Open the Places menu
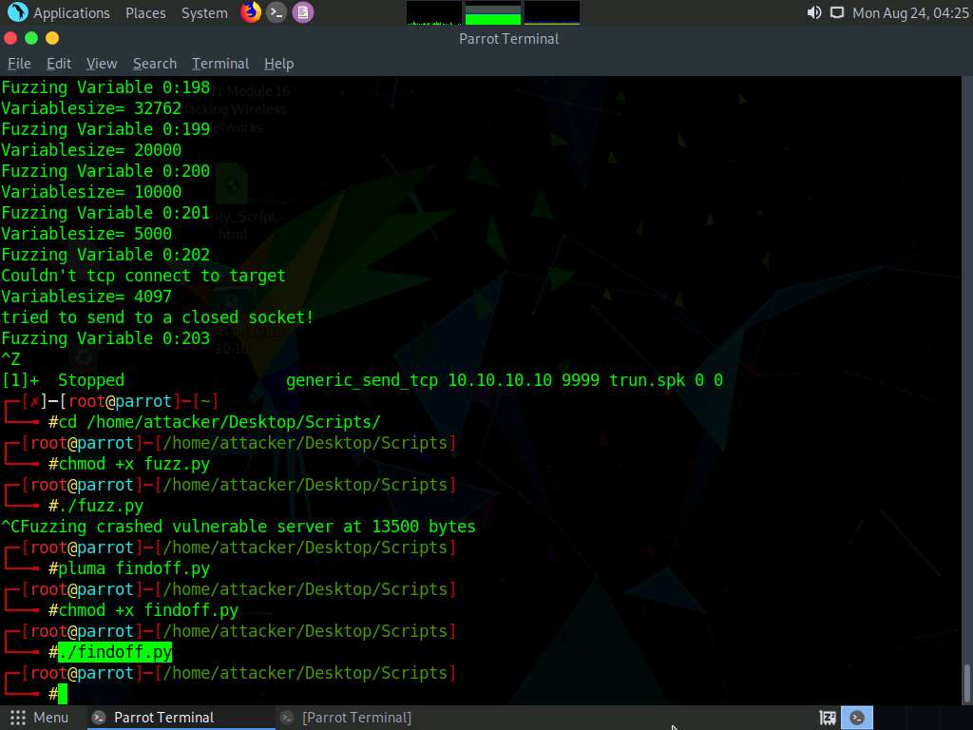The height and width of the screenshot is (730, 973). [145, 13]
